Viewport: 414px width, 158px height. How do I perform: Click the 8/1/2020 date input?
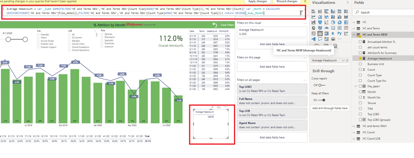pos(8,33)
